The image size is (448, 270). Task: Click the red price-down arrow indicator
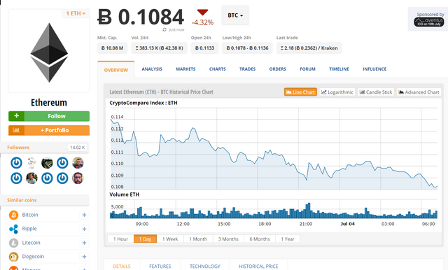[x=202, y=13]
